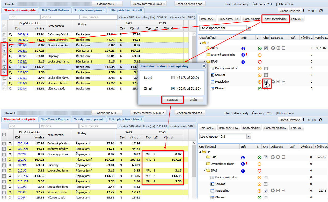The height and width of the screenshot is (202, 328).
Task: Select Standardní orná půda tab in lower view
Action: click(x=20, y=119)
